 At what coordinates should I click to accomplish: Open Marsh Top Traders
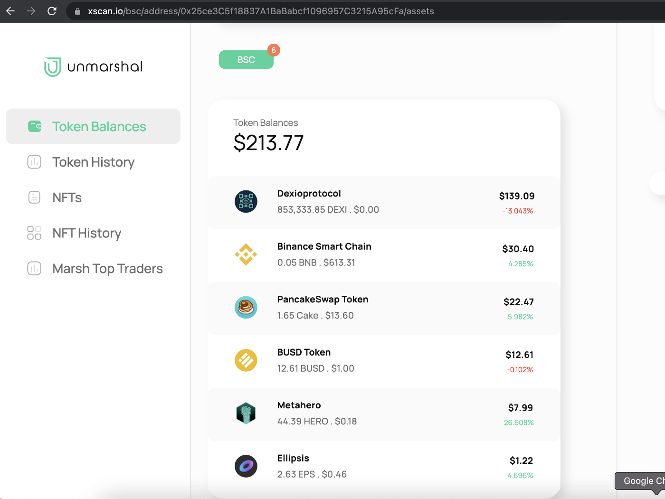[107, 268]
